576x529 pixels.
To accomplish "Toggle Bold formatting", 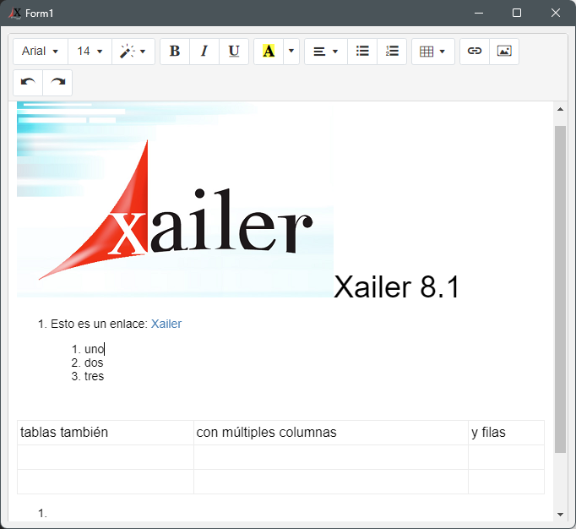I will click(175, 51).
